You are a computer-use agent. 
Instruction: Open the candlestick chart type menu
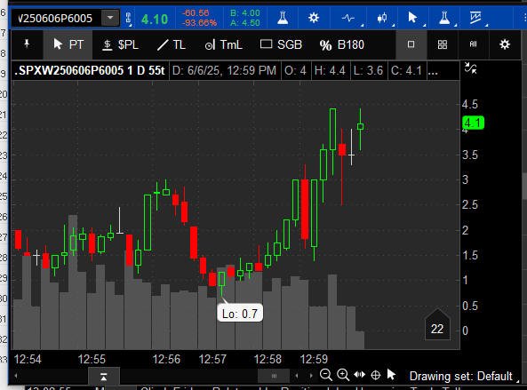click(382, 18)
